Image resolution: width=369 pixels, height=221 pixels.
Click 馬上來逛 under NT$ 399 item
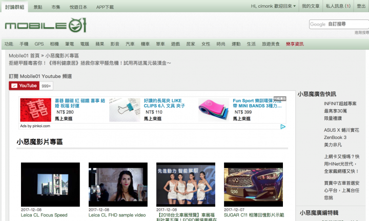click(241, 118)
